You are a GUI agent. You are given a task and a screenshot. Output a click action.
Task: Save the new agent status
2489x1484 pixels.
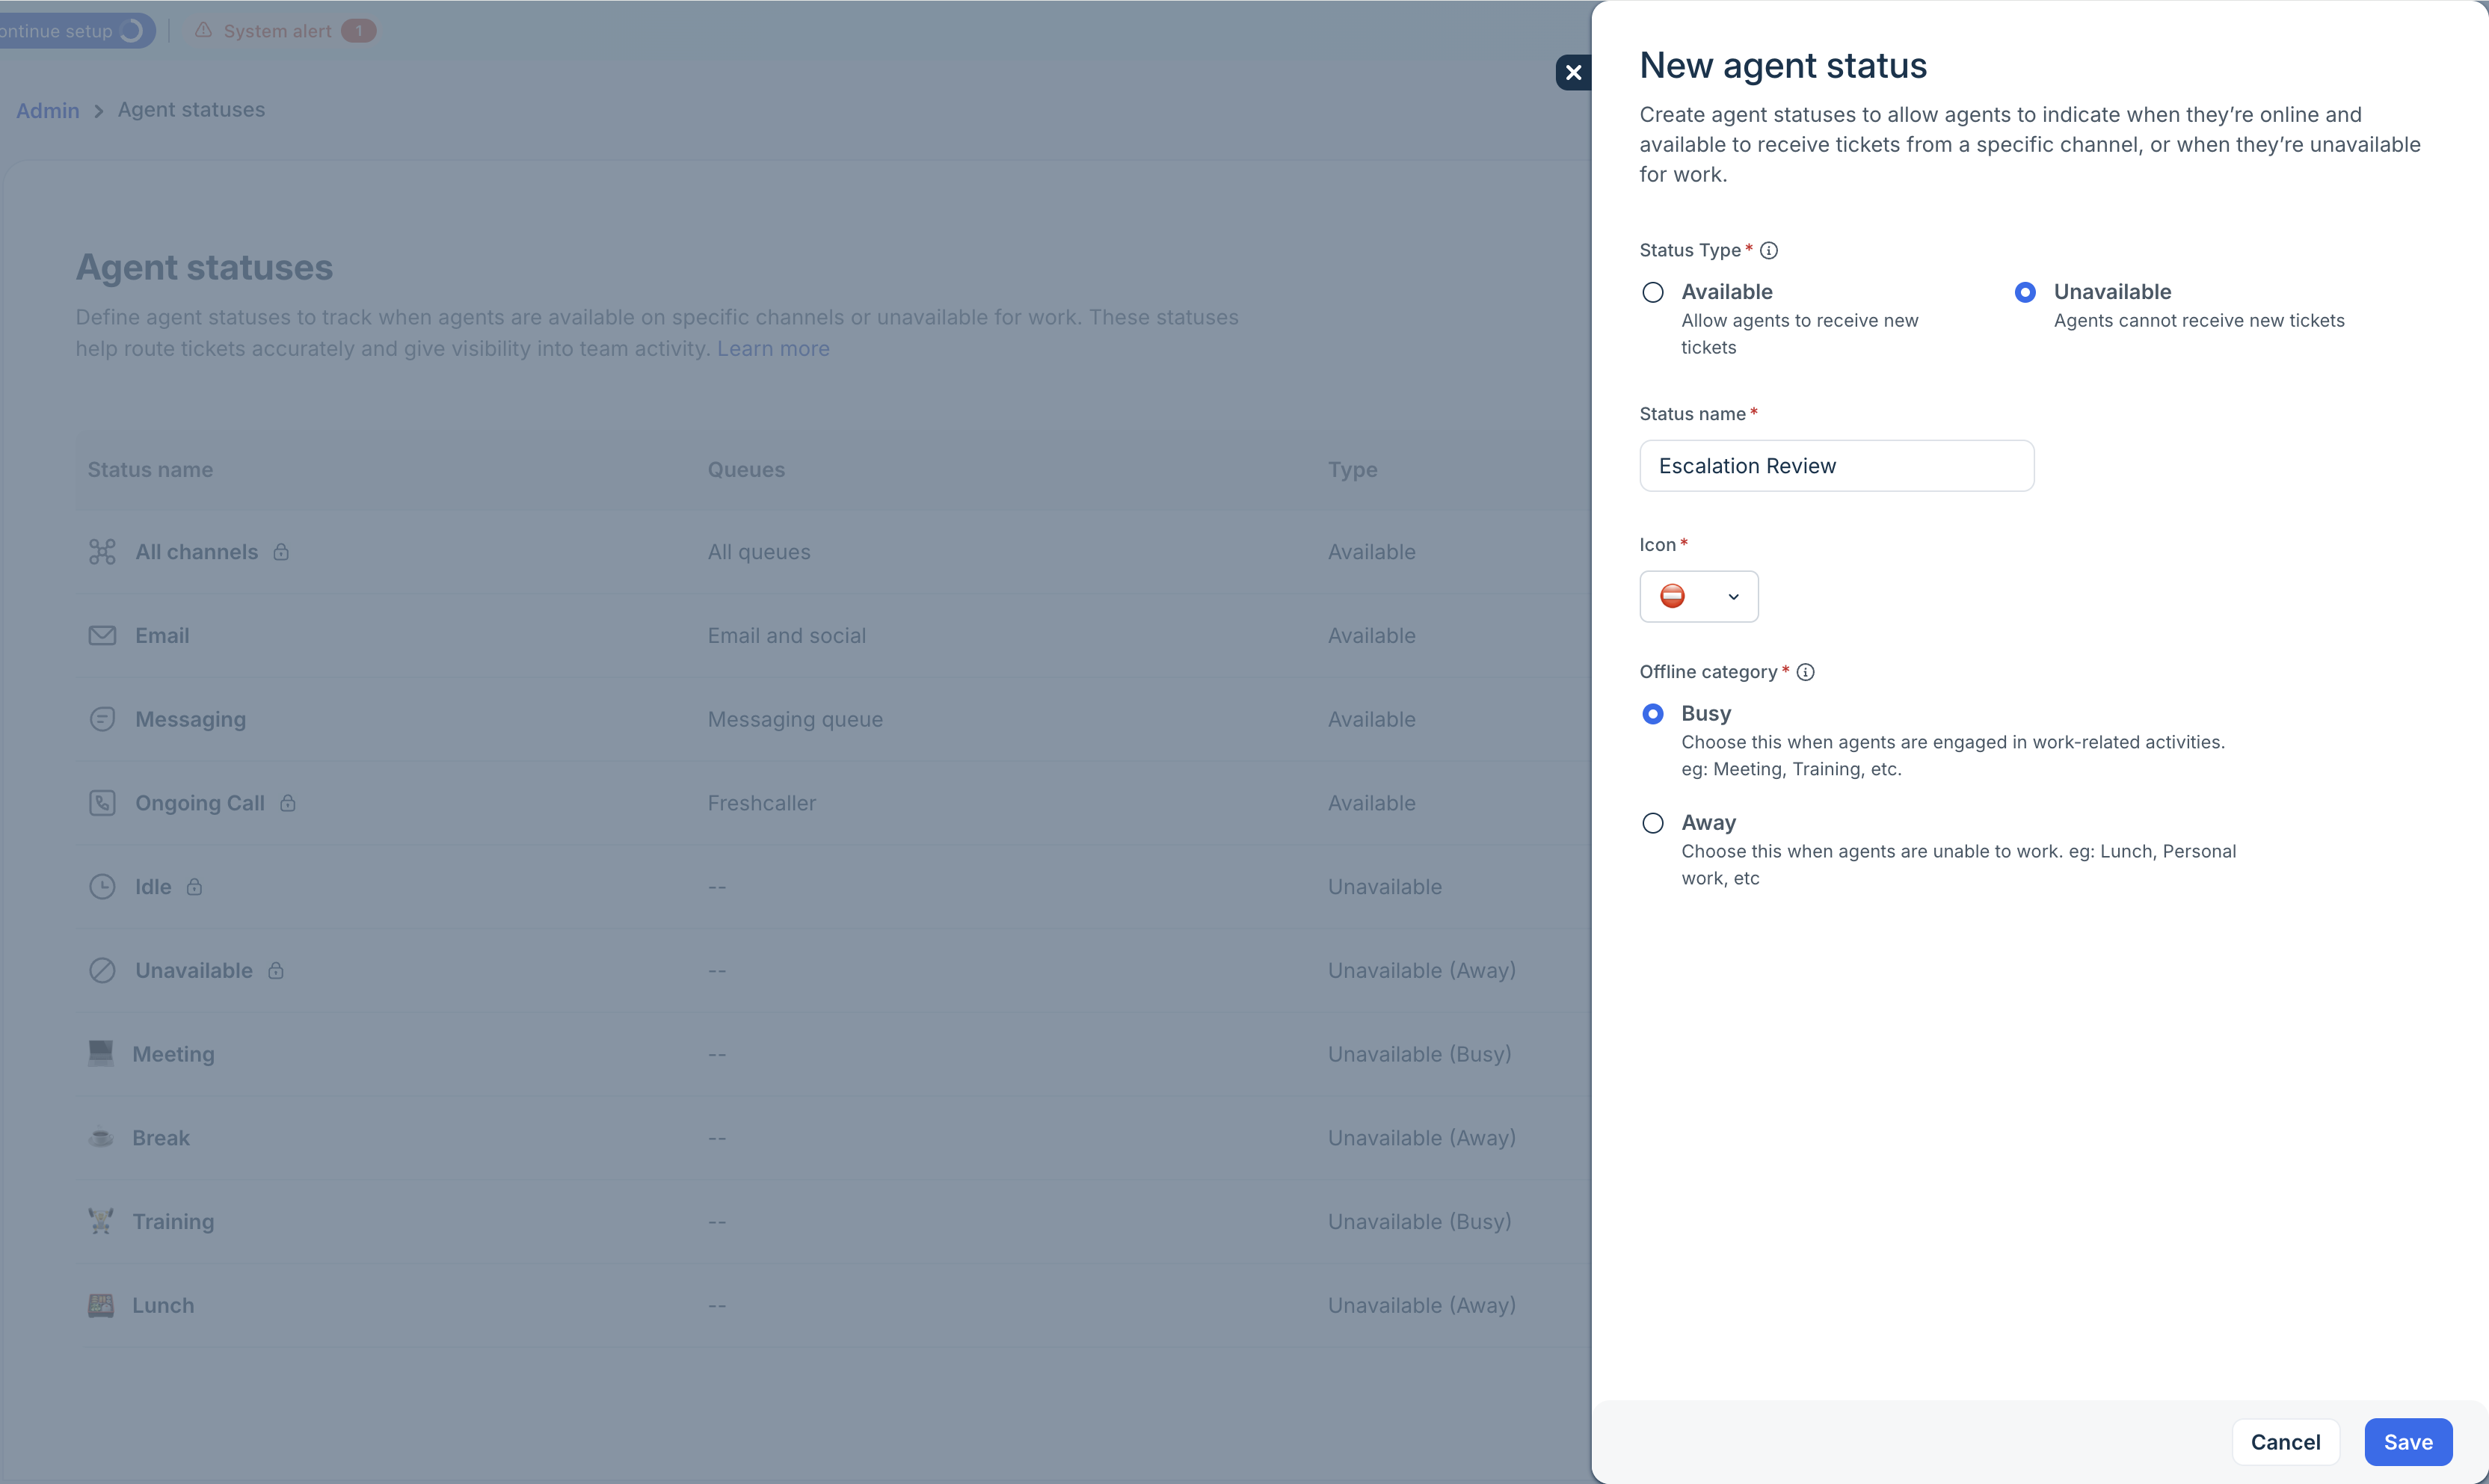pos(2407,1442)
